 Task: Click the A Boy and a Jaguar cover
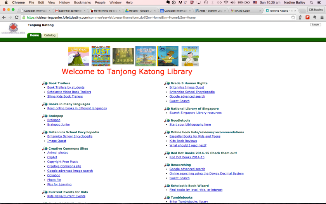point(123,56)
